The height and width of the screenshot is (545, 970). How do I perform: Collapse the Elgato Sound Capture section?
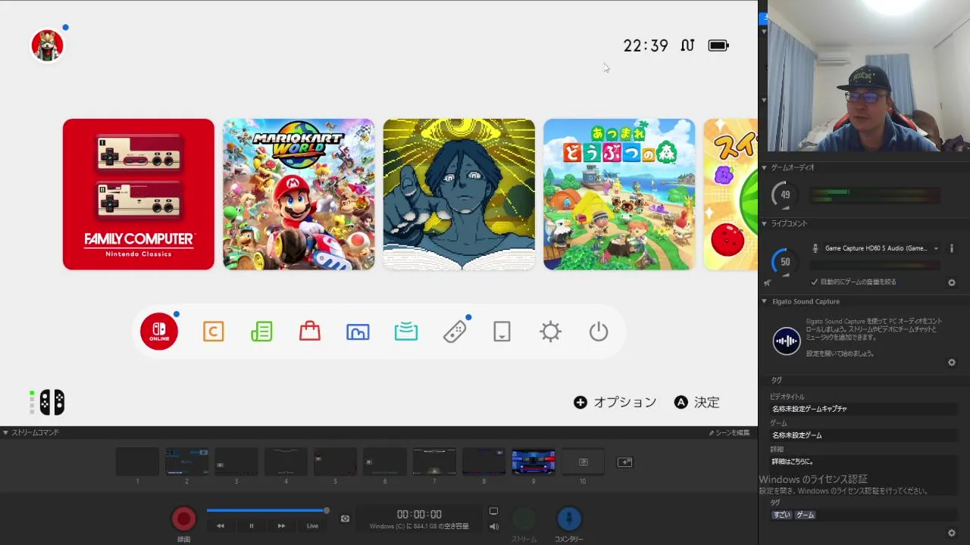tap(765, 301)
